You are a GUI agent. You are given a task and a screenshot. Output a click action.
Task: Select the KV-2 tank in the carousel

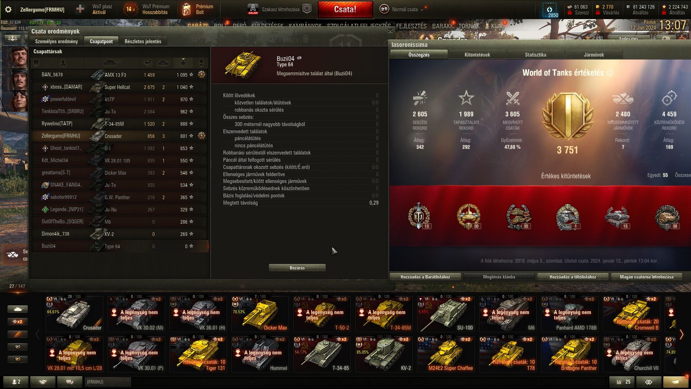tap(384, 354)
